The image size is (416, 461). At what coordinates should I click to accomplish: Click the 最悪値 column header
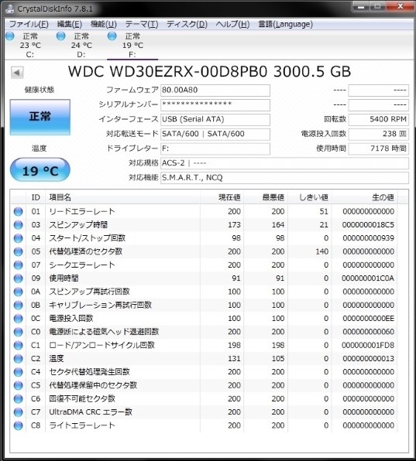[266, 197]
